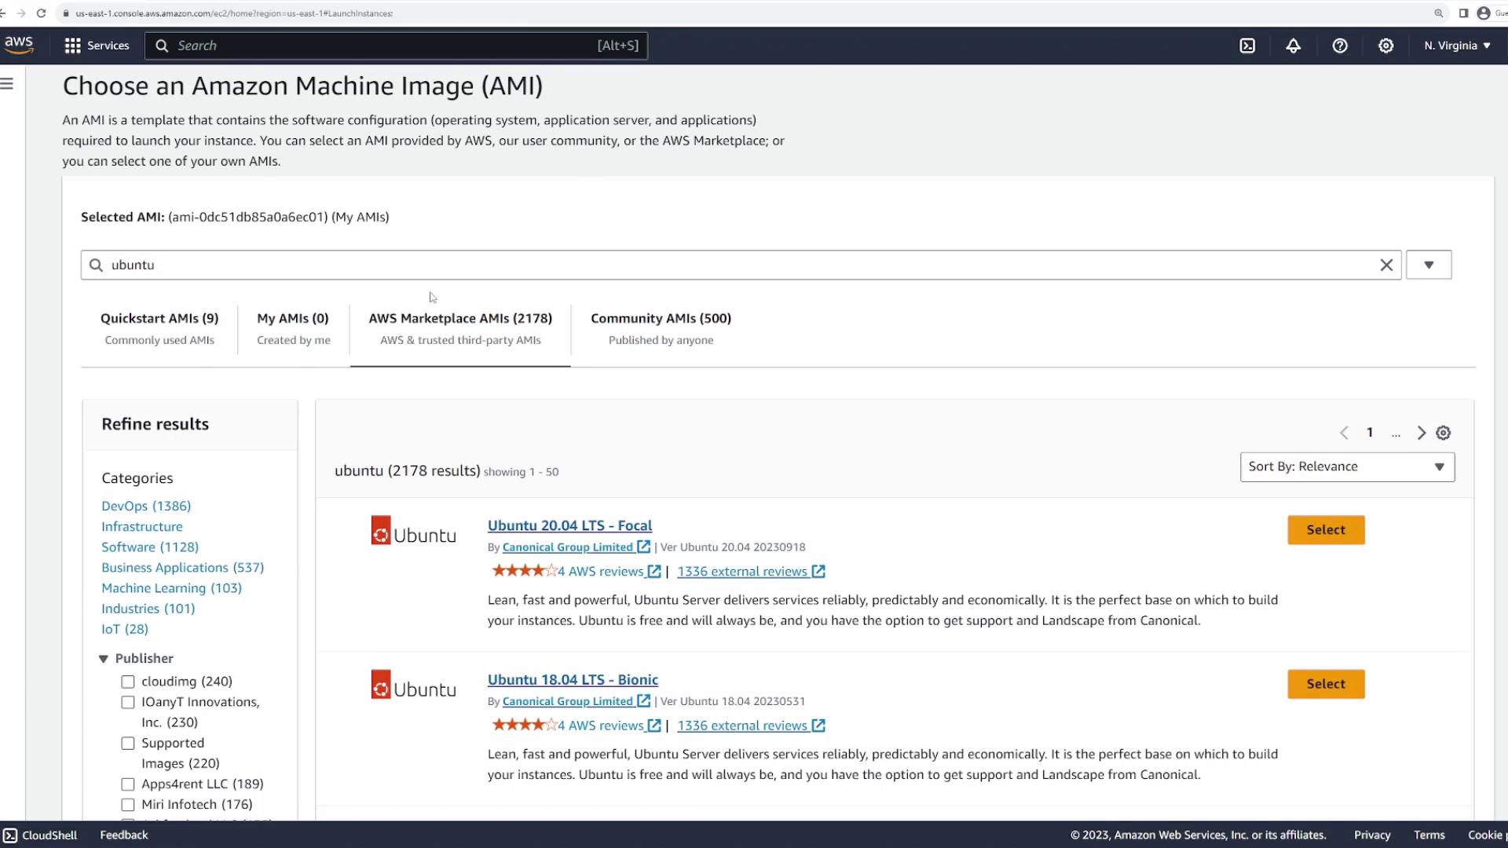Check the Supported Images publisher filter
Viewport: 1508px width, 848px height.
click(x=128, y=743)
